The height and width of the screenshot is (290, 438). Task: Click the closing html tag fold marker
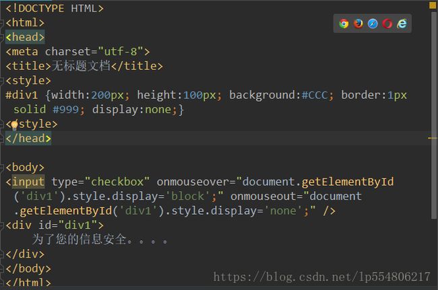[1, 283]
